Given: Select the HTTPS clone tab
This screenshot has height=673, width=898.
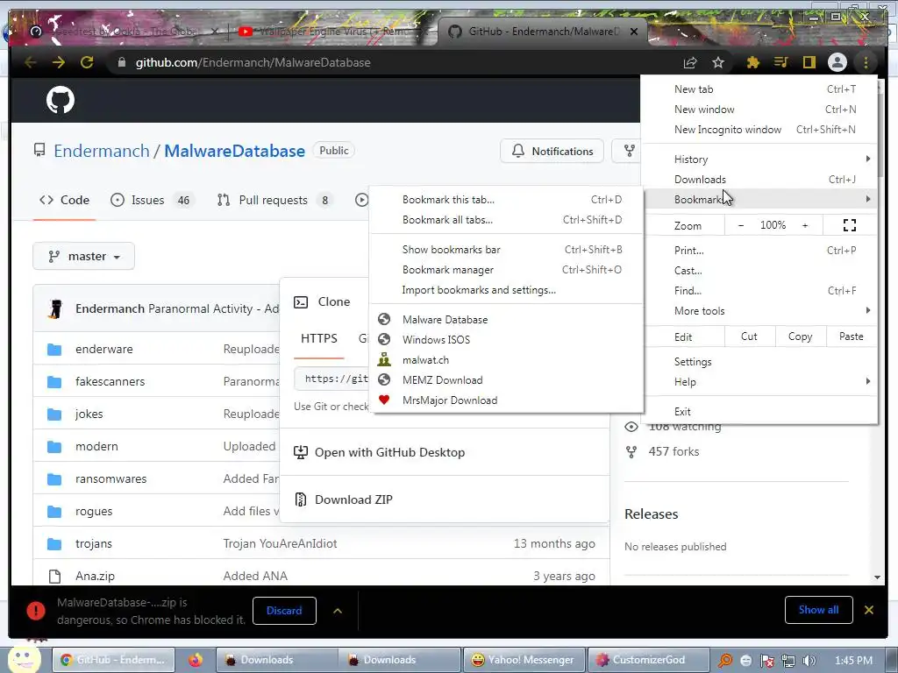Looking at the screenshot, I should pos(319,339).
